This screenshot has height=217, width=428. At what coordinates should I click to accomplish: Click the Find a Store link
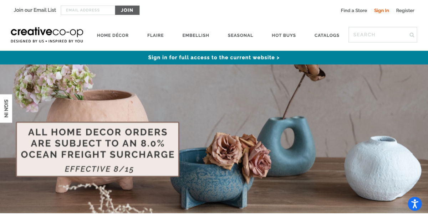click(354, 11)
